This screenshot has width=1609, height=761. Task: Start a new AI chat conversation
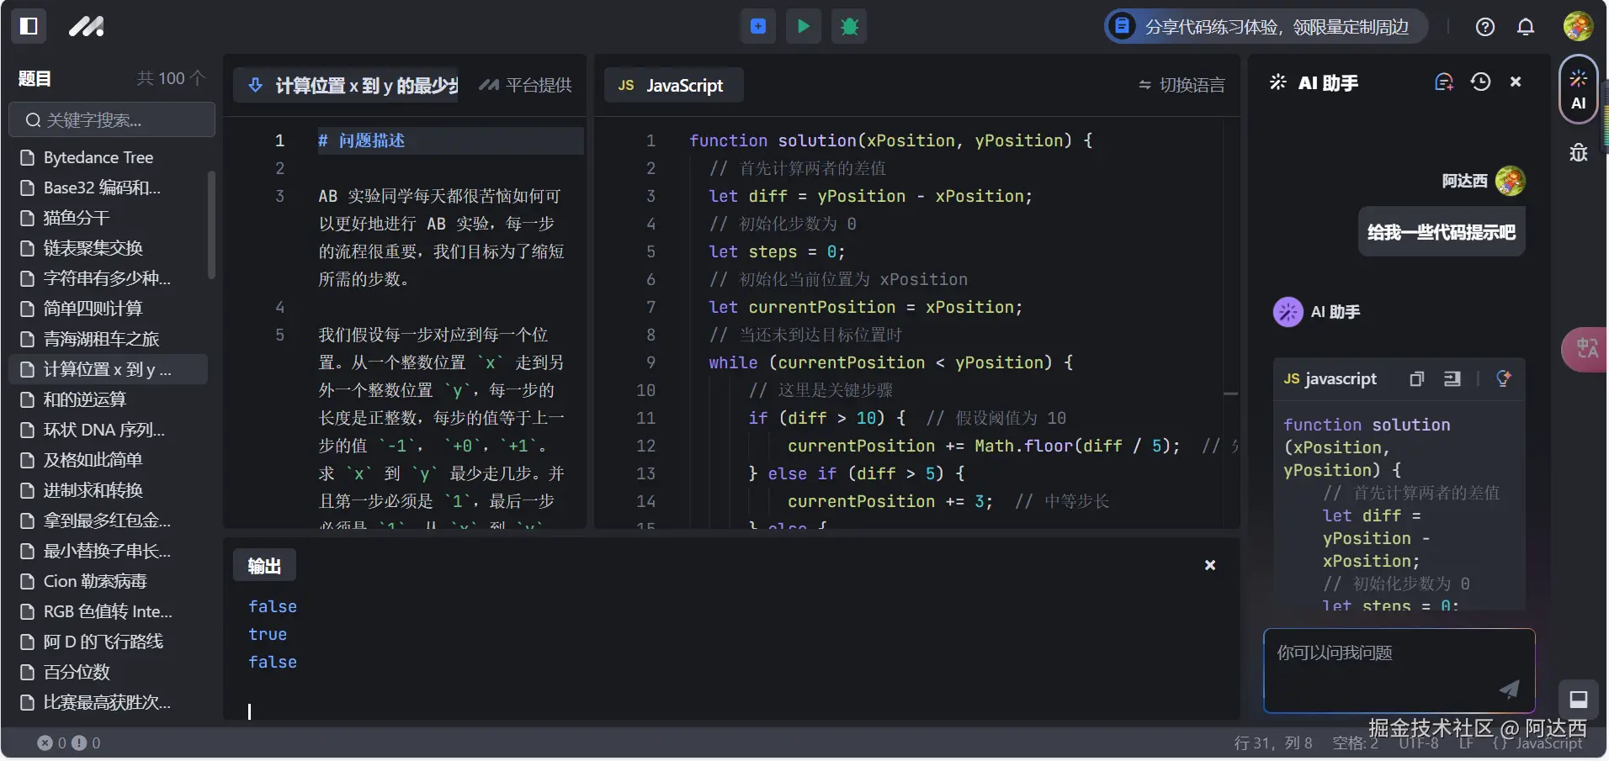[1444, 82]
